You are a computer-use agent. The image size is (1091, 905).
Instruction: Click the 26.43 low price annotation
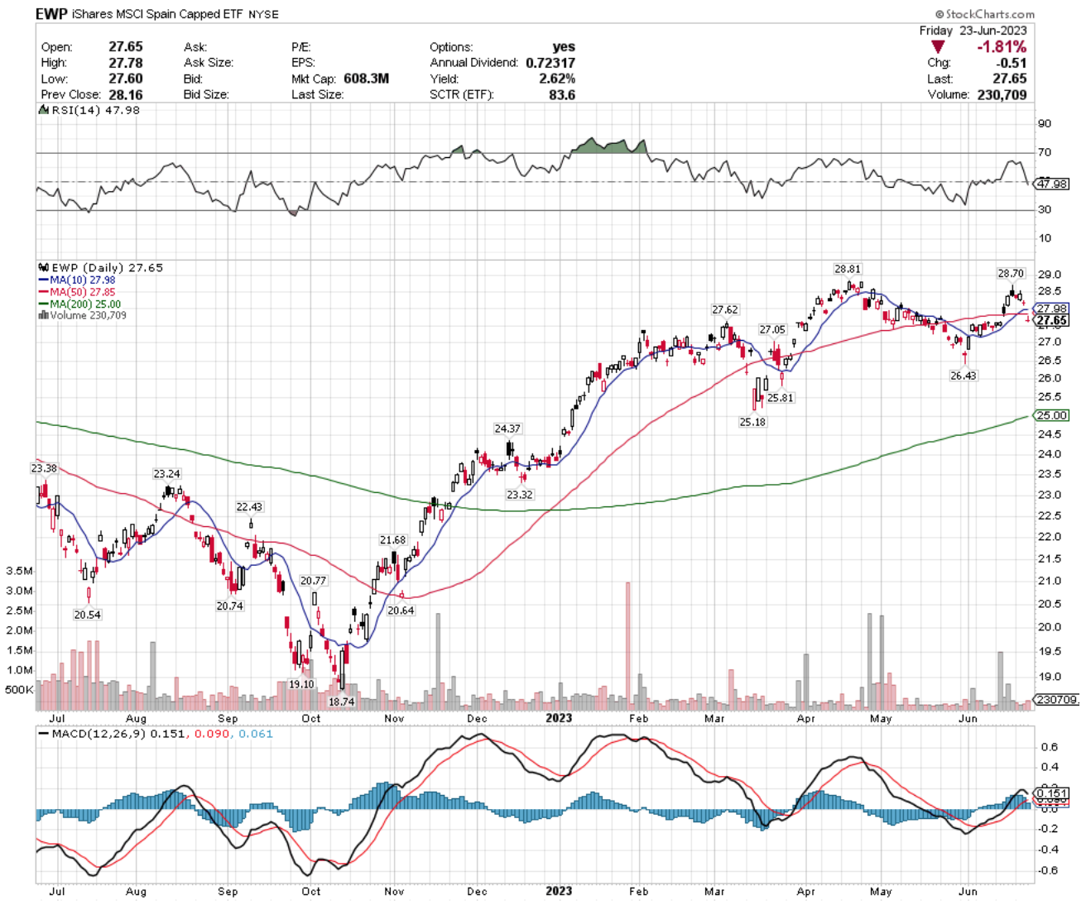click(964, 376)
